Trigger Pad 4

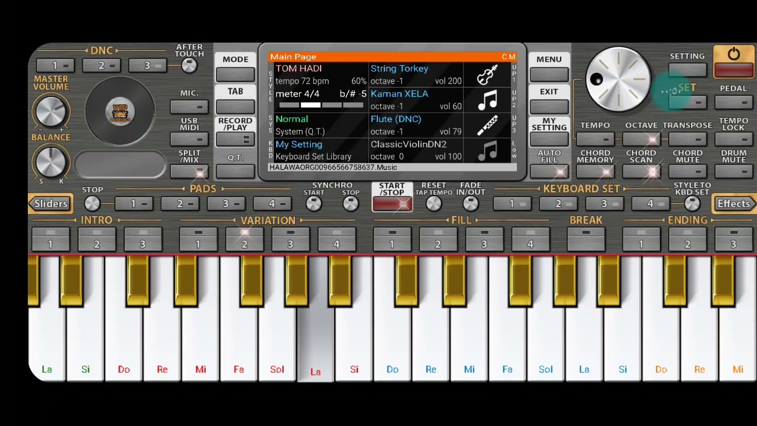[x=272, y=204]
